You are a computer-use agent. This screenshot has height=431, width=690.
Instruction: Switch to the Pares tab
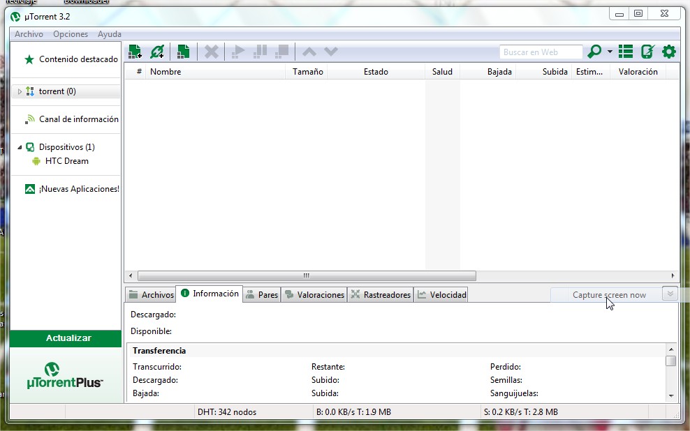click(262, 295)
